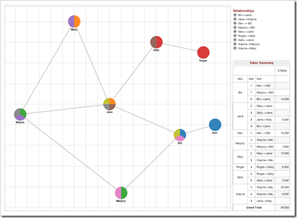Select the Wayne-->Mary relationship radio button

coord(235,48)
